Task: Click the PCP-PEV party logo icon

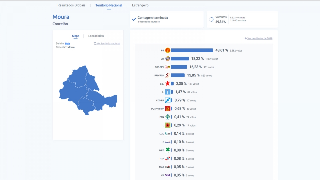Action: point(168,67)
